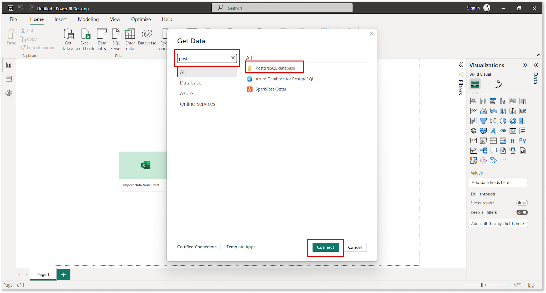Screen dimensions: 546x293
Task: Switch to the View ribbon tab
Action: tap(115, 19)
